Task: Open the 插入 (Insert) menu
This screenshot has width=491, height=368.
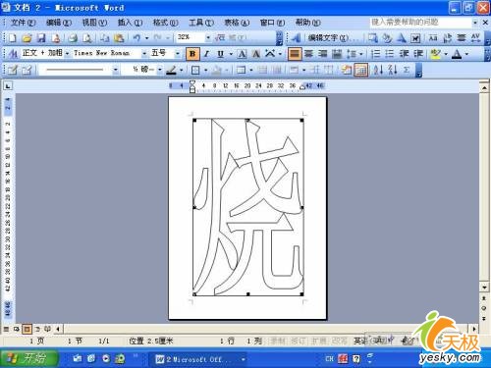Action: (130, 23)
